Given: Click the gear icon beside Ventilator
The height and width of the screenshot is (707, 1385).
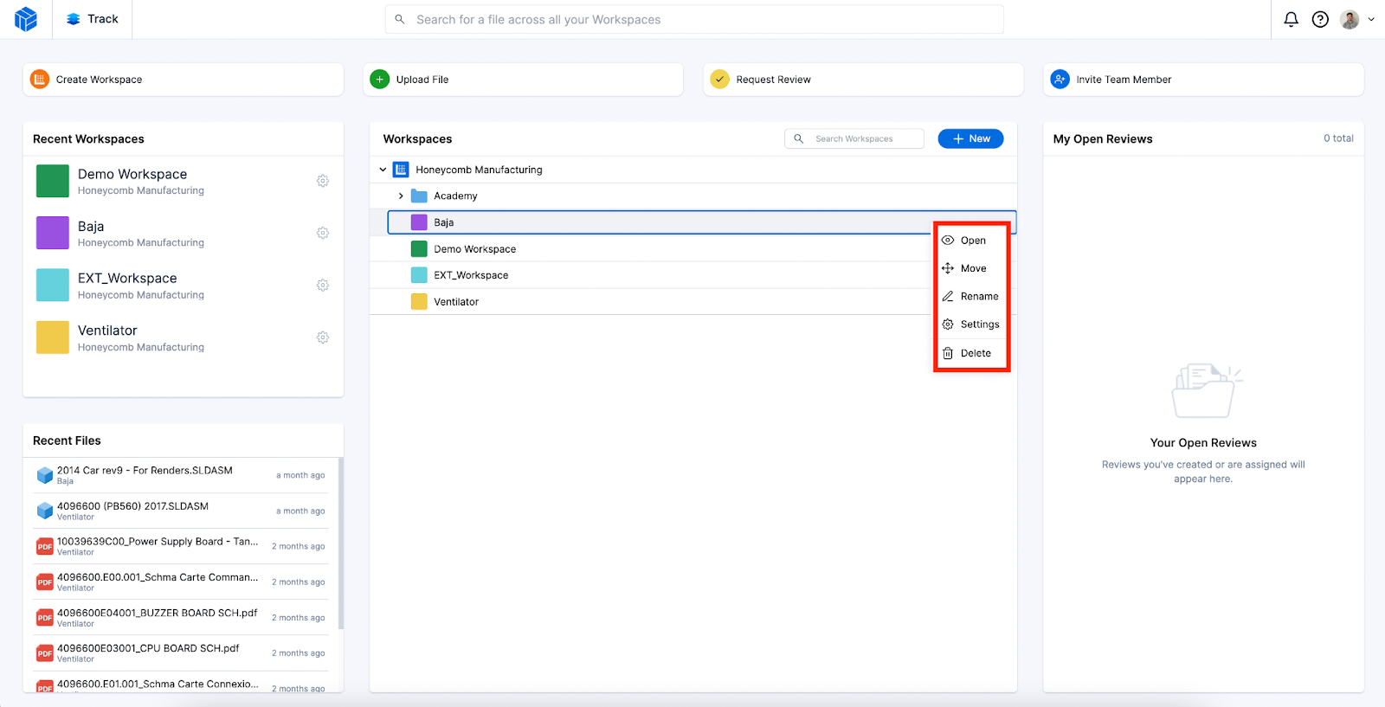Looking at the screenshot, I should [x=323, y=337].
